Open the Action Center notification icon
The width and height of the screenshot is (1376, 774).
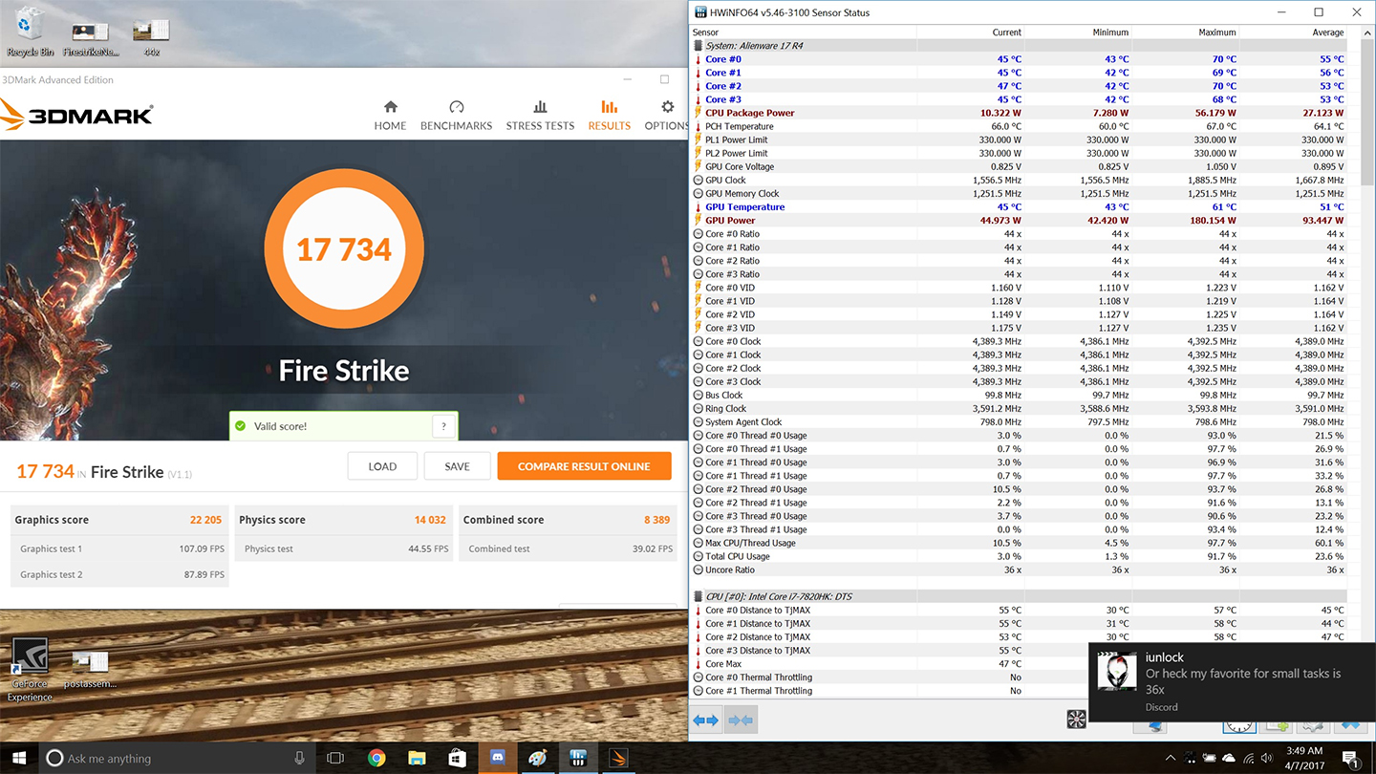click(1352, 759)
